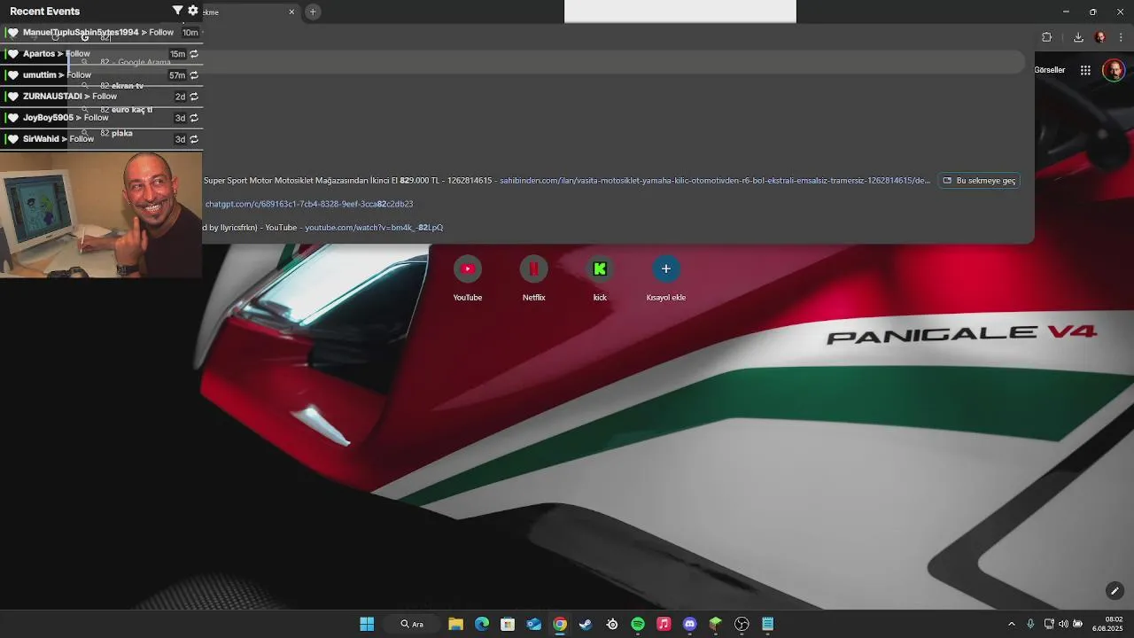
Task: Replay the JoyBoy5905 follow event
Action: pos(194,118)
